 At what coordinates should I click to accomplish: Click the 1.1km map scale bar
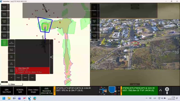(x=12, y=84)
